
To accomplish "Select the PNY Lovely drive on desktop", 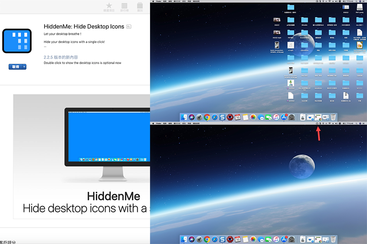I will (360, 8).
